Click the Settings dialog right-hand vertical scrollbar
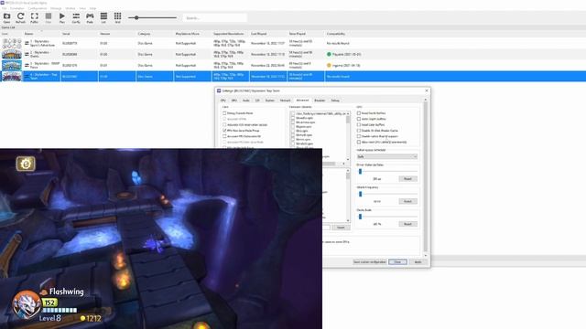Image resolution: width=586 pixels, height=329 pixels. click(425, 177)
